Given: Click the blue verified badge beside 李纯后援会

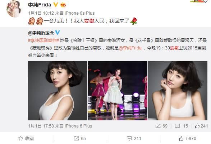Looking at the screenshot, I should pos(58,33).
